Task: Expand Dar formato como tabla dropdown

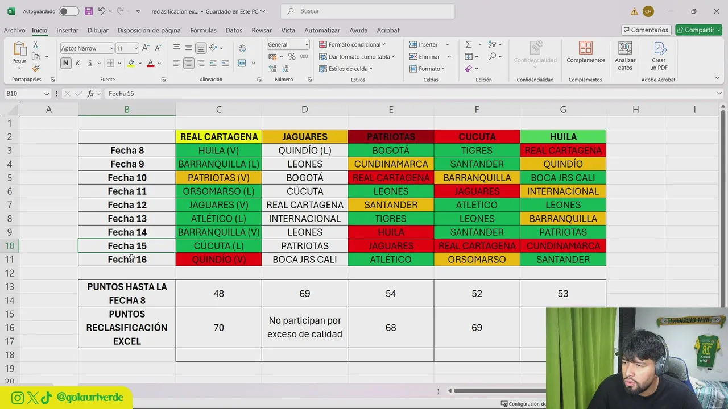Action: pos(393,57)
